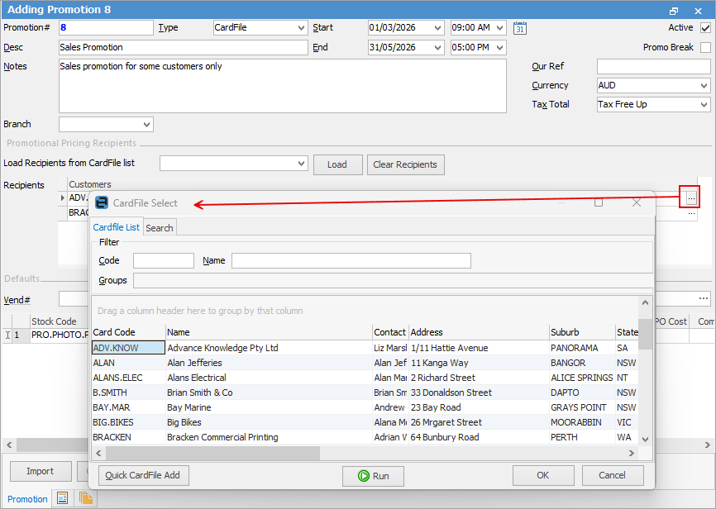716x509 pixels.
Task: Open the calendar icon beside Start time
Action: pyautogui.click(x=520, y=28)
